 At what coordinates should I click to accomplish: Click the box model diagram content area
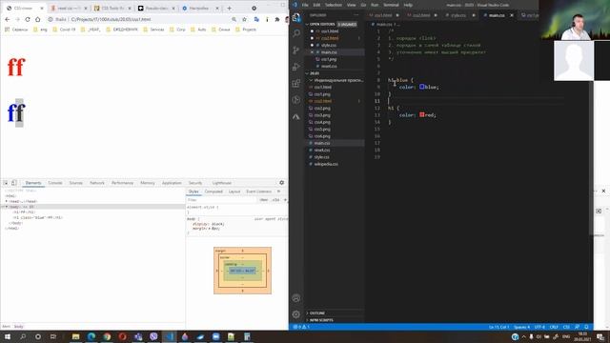pyautogui.click(x=242, y=271)
